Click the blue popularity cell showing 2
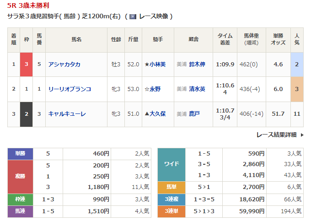This screenshot has height=221, width=311. [297, 65]
